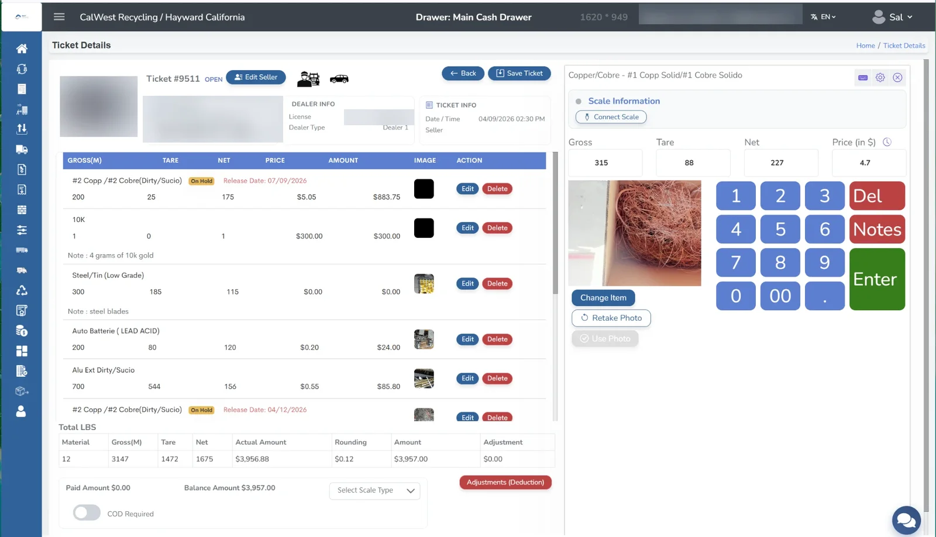Click the car icon beside Edit Seller

[x=339, y=79]
